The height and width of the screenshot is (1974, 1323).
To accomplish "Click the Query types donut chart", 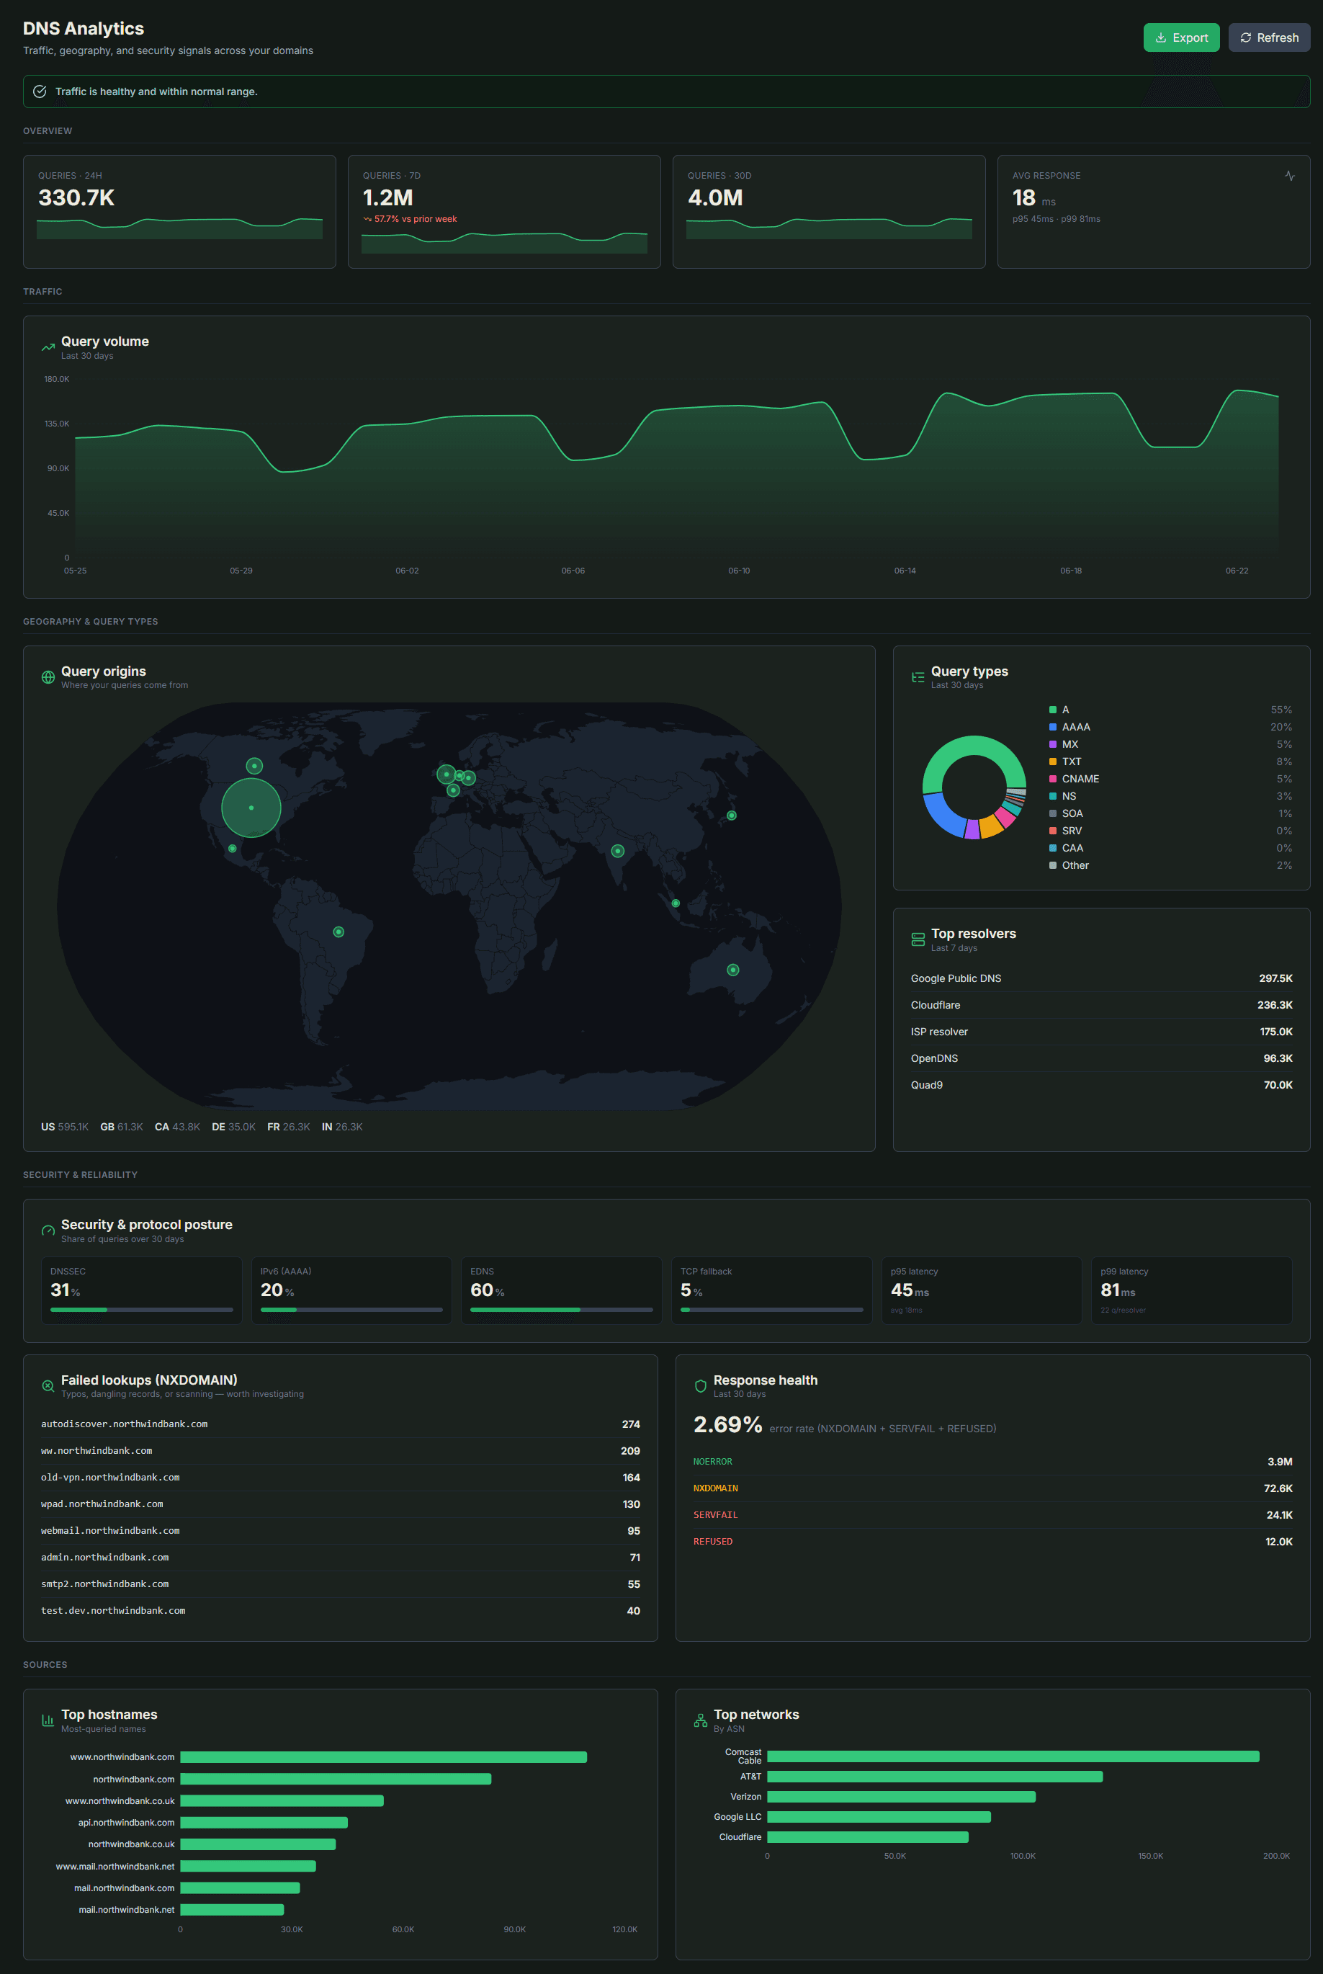I will coord(974,787).
